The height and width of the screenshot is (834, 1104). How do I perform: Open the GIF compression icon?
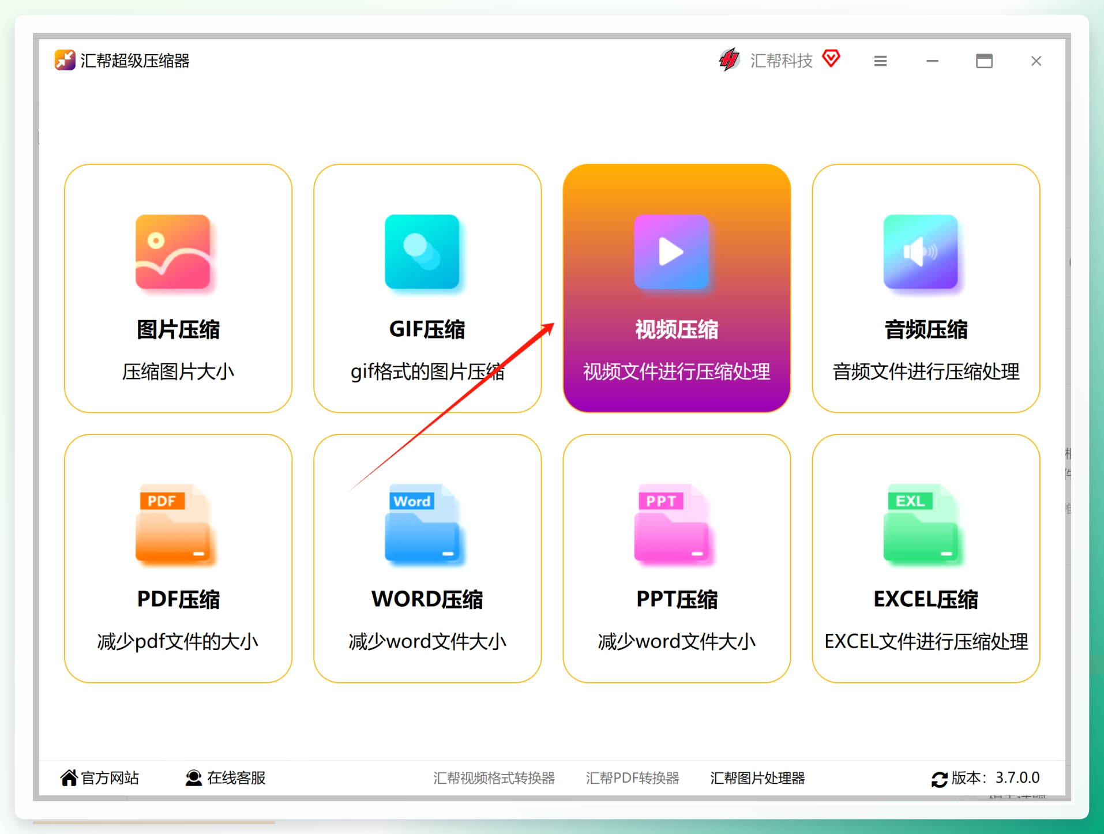pos(422,252)
